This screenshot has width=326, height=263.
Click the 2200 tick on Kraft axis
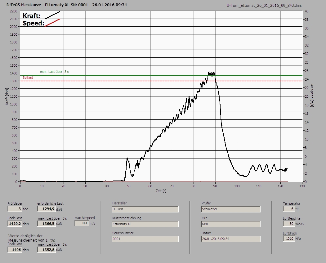[13, 11]
